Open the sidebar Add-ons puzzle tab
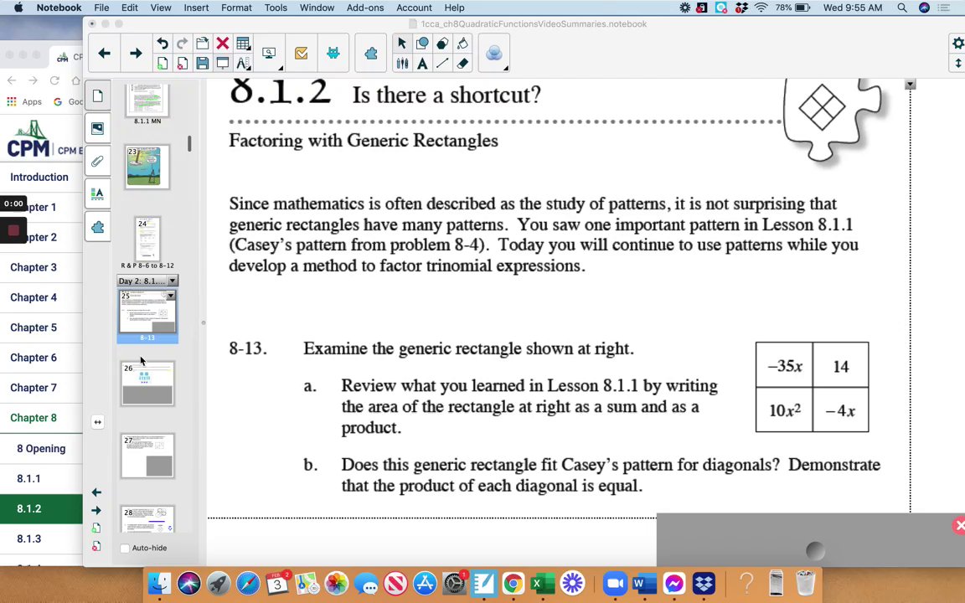The height and width of the screenshot is (603, 965). (98, 227)
